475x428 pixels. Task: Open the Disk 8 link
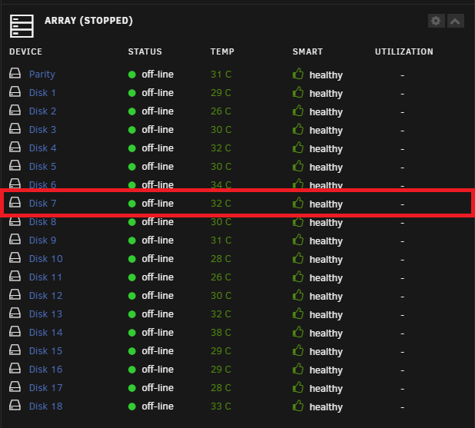coord(43,222)
